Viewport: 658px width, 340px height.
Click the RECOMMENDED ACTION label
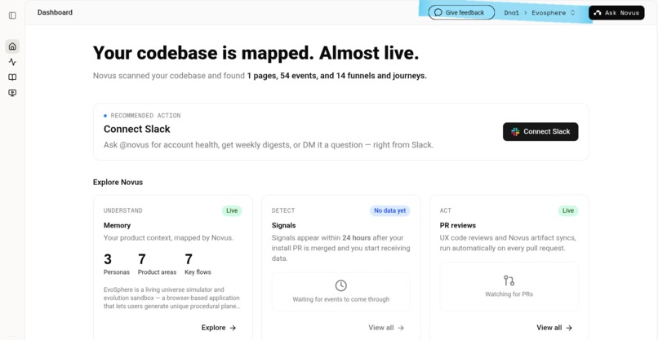(145, 116)
